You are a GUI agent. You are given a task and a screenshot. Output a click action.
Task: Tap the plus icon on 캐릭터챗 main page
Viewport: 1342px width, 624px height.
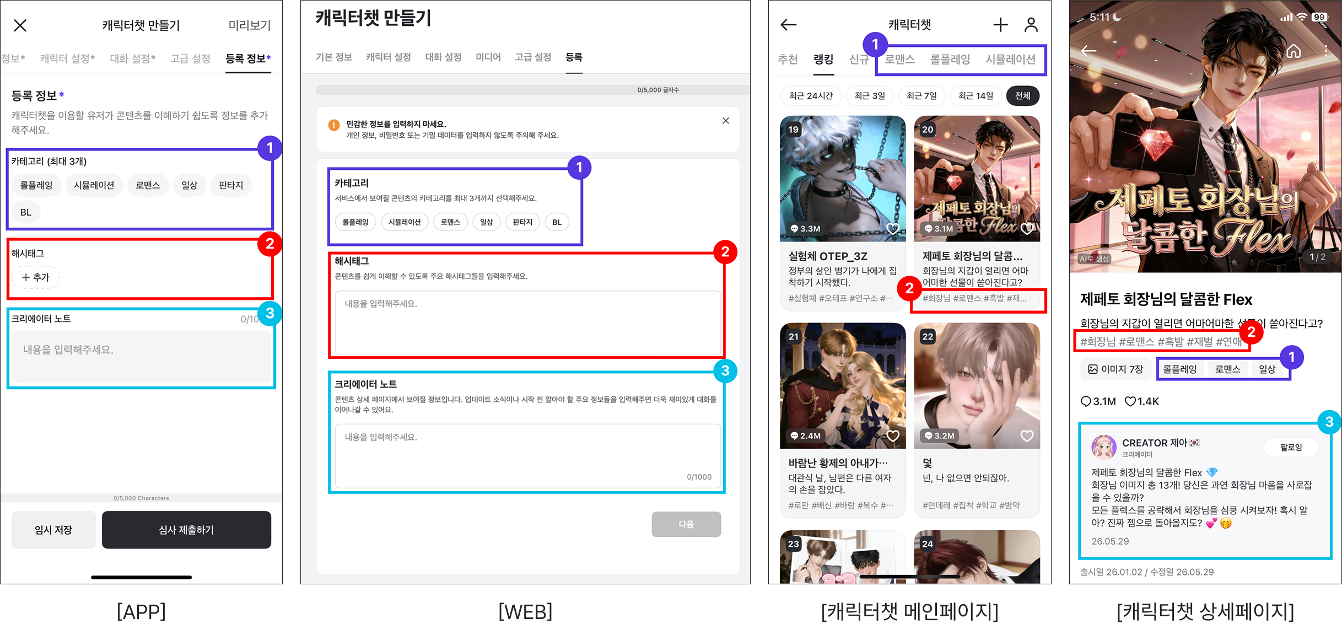pos(1000,24)
